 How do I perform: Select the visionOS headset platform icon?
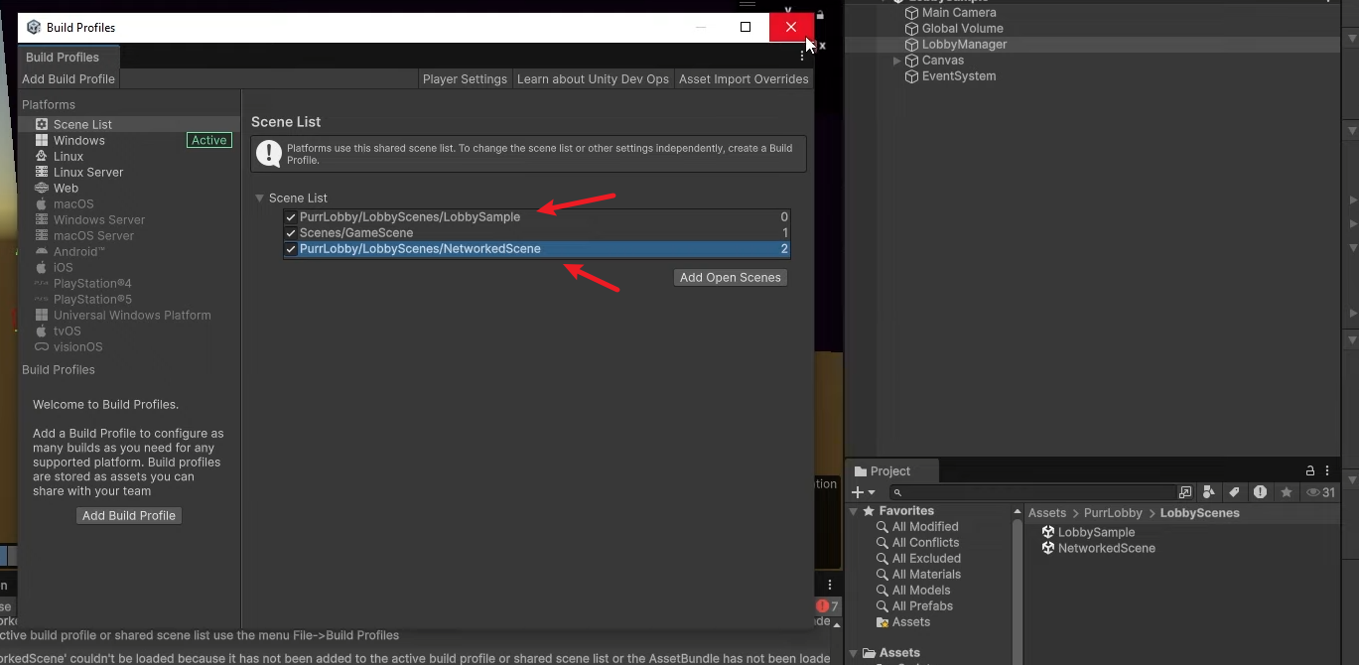point(42,346)
